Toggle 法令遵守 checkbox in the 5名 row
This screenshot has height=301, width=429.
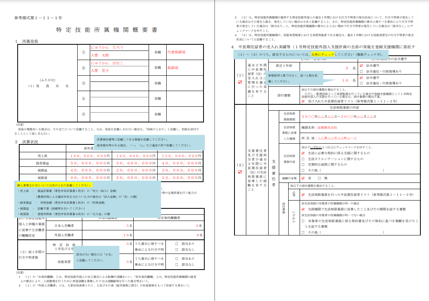click(361, 66)
